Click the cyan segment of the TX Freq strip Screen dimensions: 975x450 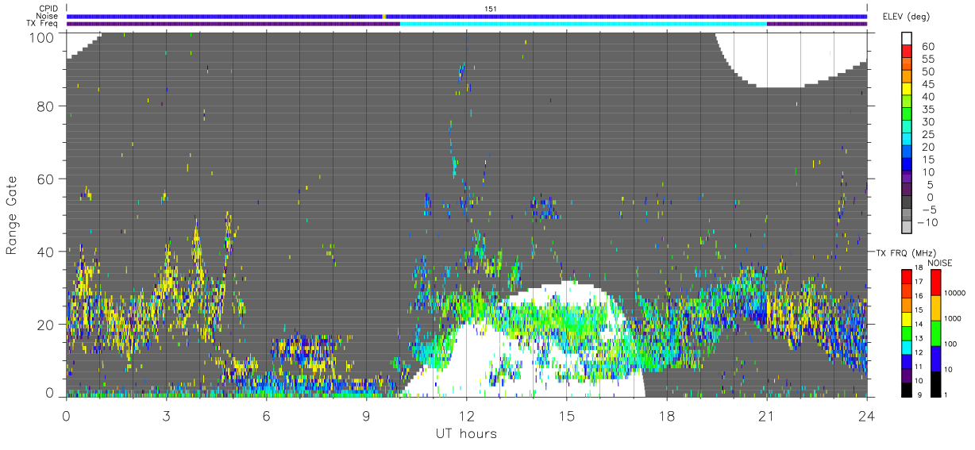(x=584, y=24)
